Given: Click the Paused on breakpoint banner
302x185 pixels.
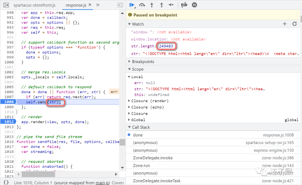Looking at the screenshot, I should coord(213,15).
